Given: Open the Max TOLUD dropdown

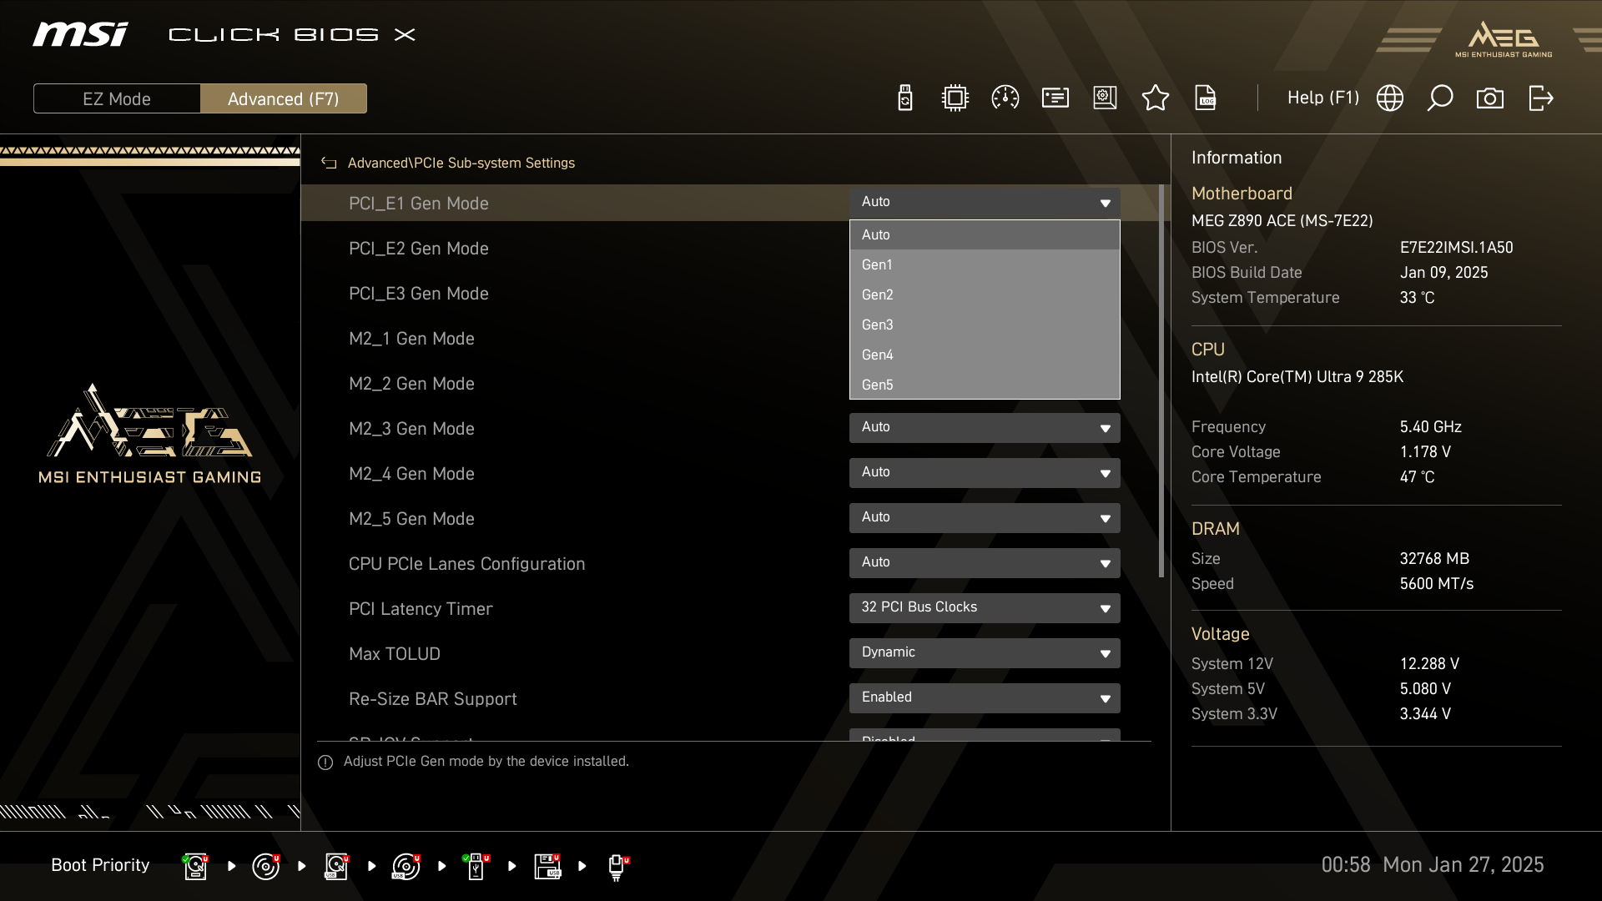Looking at the screenshot, I should (984, 652).
